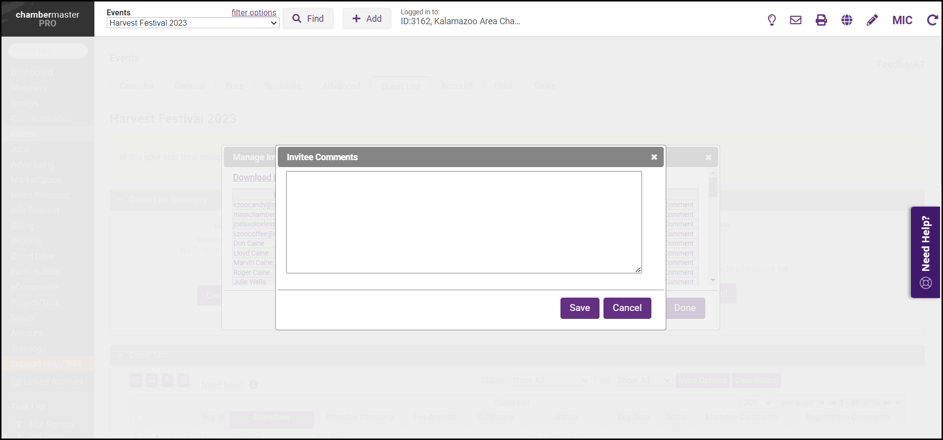Click the Invitee Comments title bar

point(445,157)
